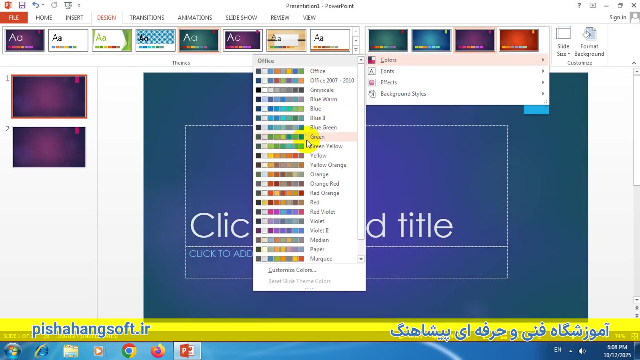Expand the Effects submenu arrow
640x360 pixels.
pos(543,82)
